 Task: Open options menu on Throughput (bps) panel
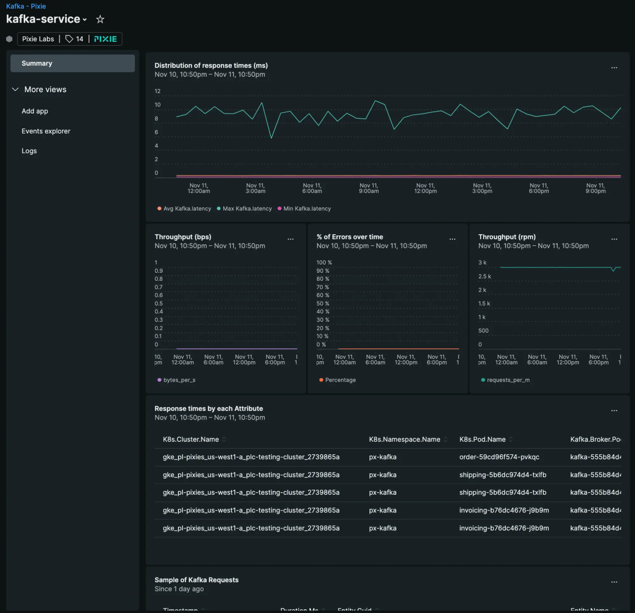[x=291, y=239]
